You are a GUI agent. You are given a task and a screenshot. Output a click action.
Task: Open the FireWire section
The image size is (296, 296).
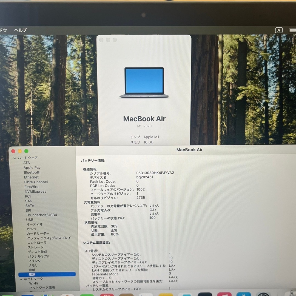[x=31, y=187]
